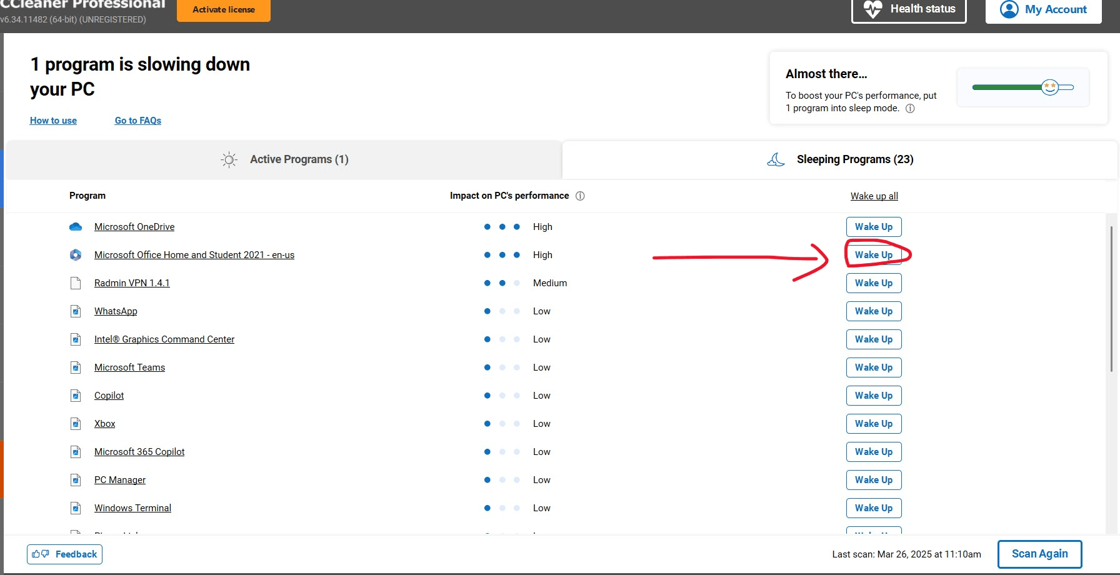This screenshot has width=1120, height=575.
Task: Open the Feedback button
Action: 64,554
